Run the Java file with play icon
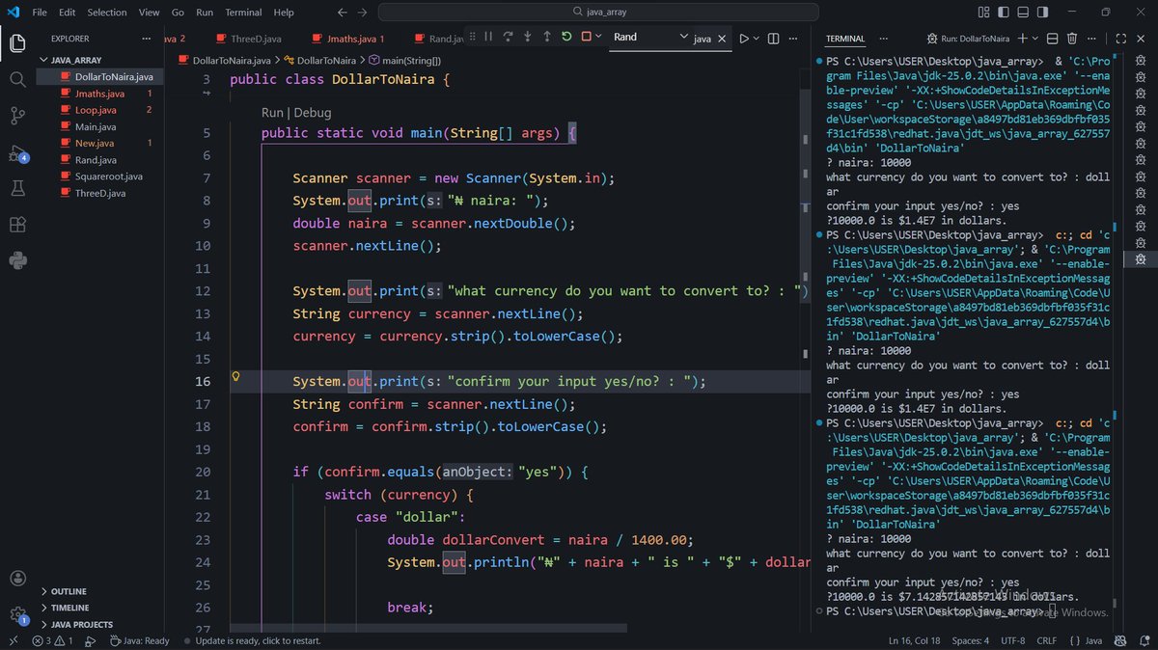This screenshot has width=1158, height=650. tap(744, 39)
